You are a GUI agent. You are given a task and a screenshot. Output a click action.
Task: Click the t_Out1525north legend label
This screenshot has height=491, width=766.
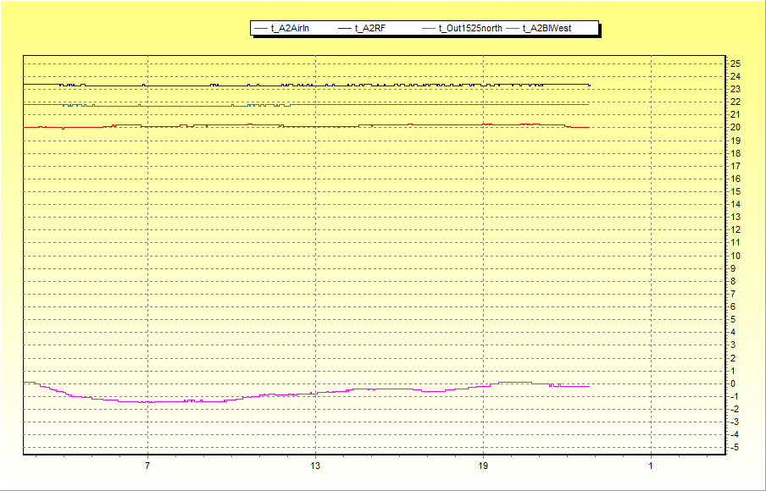point(470,29)
